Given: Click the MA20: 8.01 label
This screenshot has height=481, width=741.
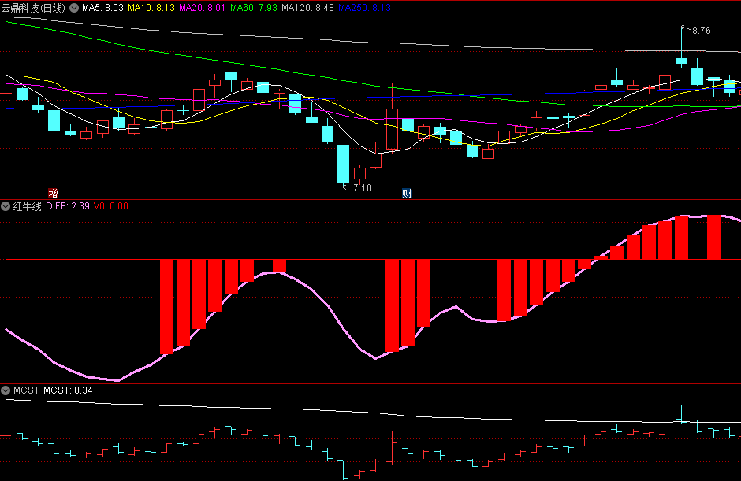Looking at the screenshot, I should tap(202, 8).
